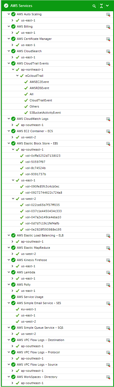Screen dimensions: 114x387
Task: Select volume vol-090fe85fc5c4cb0ec
Action: pos(42,186)
